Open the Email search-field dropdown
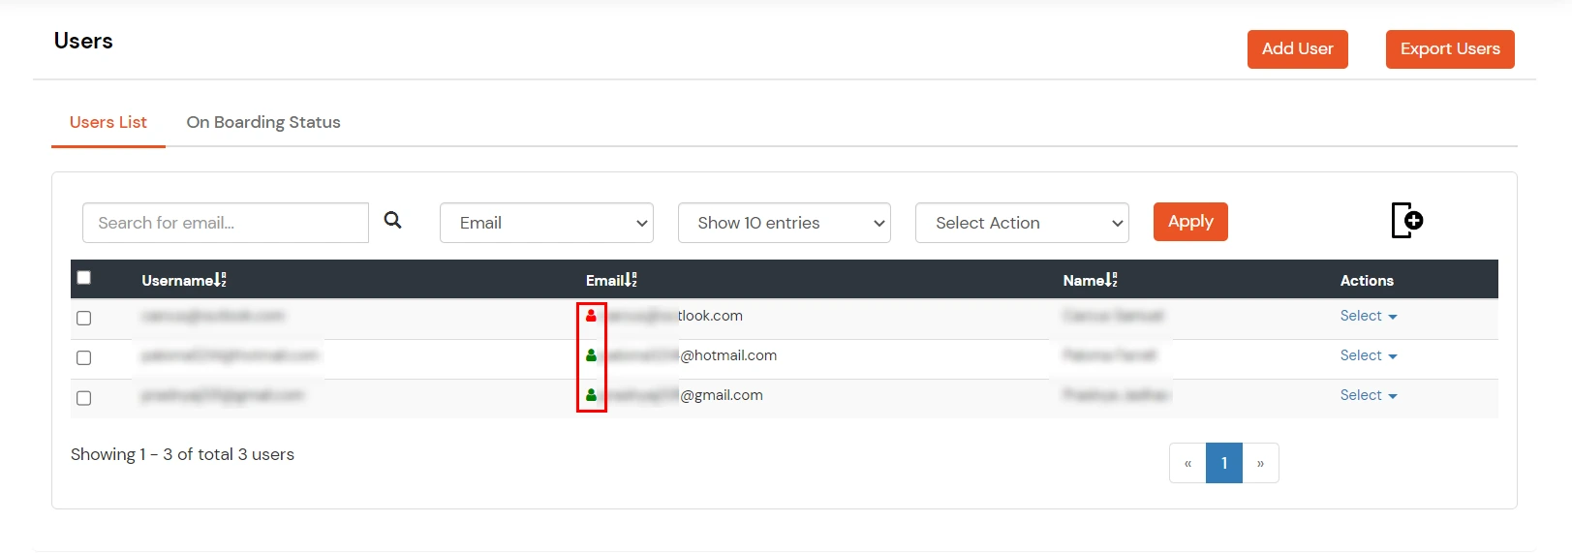 (546, 223)
